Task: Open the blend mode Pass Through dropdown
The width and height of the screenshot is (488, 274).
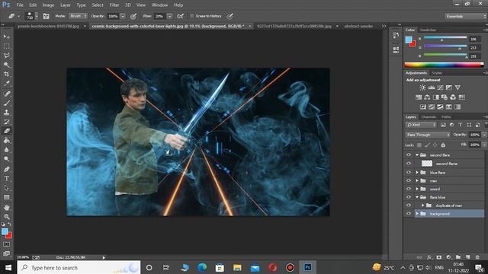Action: tap(428, 135)
